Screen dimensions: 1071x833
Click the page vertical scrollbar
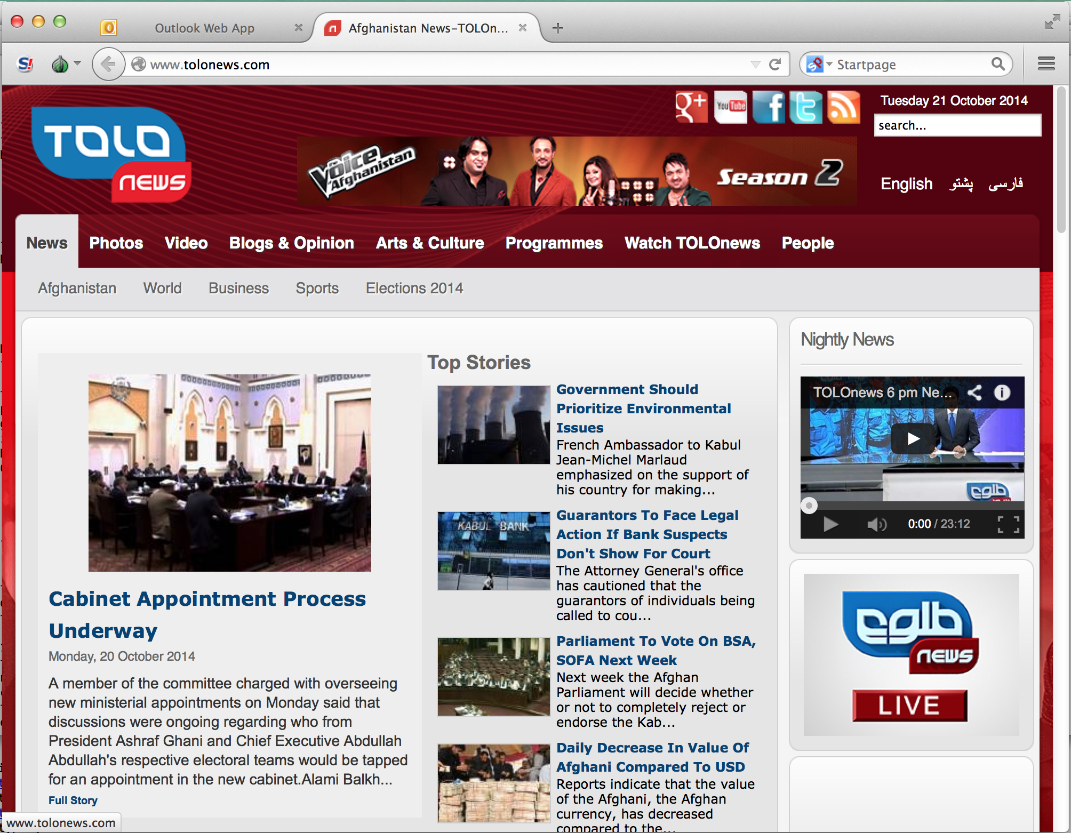point(1061,160)
